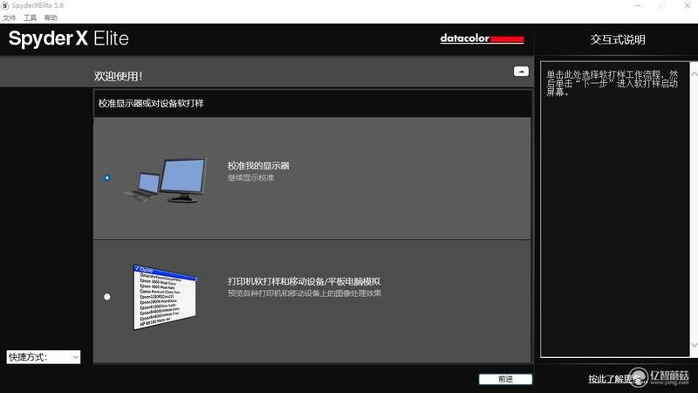
Task: Click the 校准显示器或对设备软打样 heading
Action: pos(151,103)
